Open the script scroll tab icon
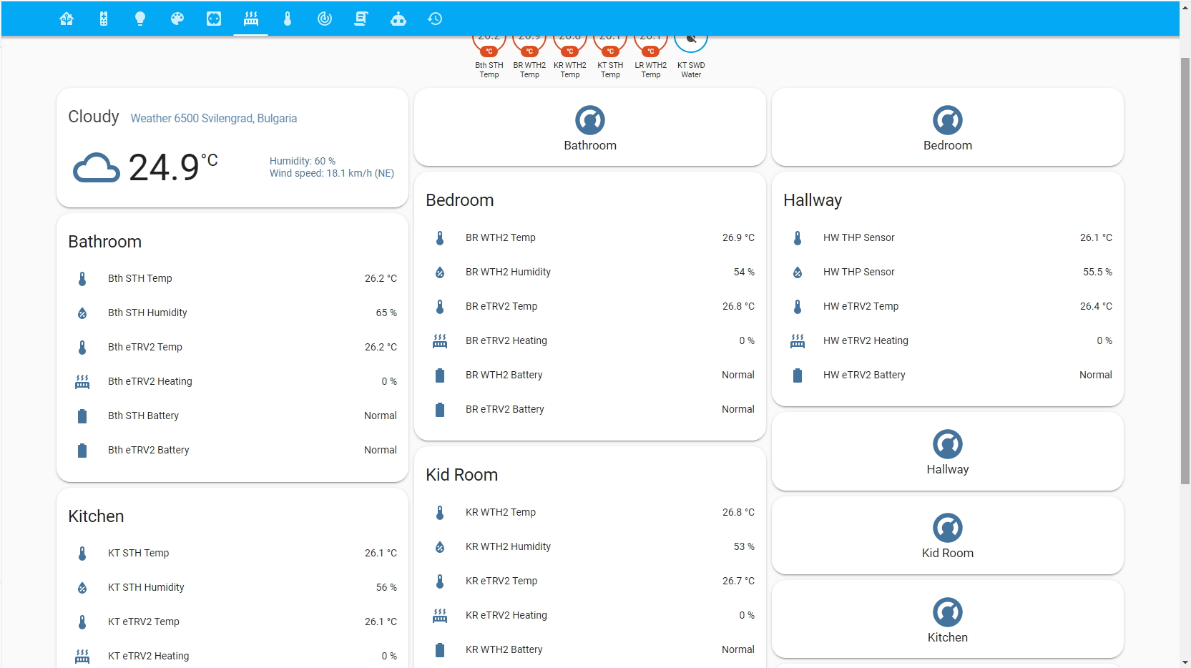The height and width of the screenshot is (668, 1191). (361, 19)
